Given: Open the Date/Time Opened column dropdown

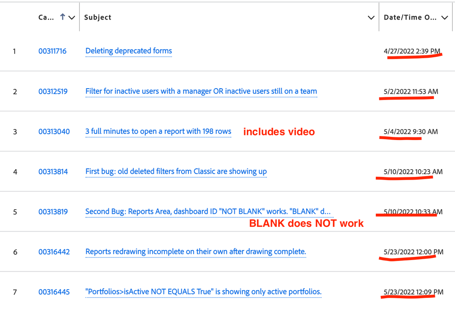Looking at the screenshot, I should tap(445, 18).
